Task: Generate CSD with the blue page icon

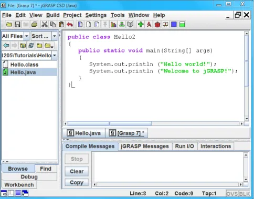Action: (x=80, y=24)
